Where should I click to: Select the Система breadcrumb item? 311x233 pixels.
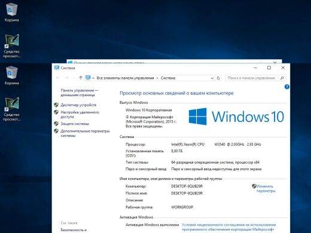pos(168,78)
